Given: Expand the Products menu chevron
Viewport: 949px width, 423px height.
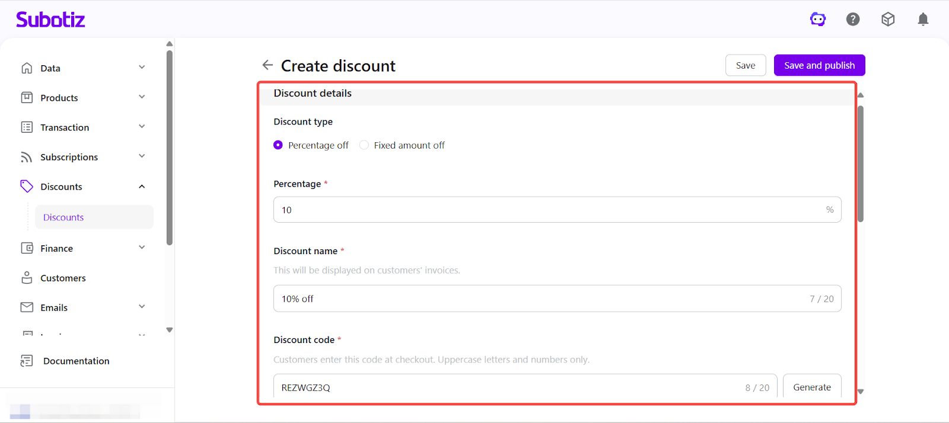Looking at the screenshot, I should 142,97.
